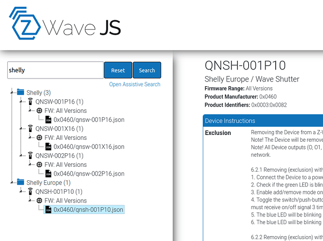Select the QNSW-002P16 (1) tree item
The image size is (323, 241).
tap(59, 156)
